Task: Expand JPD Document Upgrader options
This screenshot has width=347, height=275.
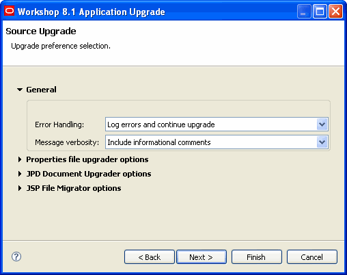Action: coord(20,174)
